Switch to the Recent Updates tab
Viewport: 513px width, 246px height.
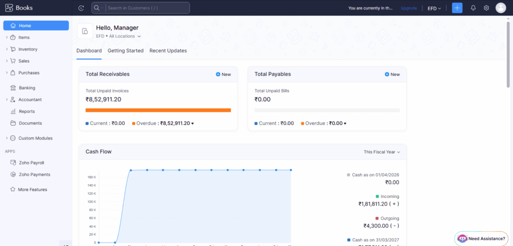168,50
